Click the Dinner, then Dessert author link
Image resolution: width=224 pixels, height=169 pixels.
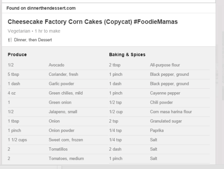pyautogui.click(x=33, y=40)
